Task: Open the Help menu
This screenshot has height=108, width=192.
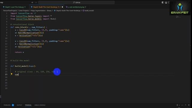Action: (1, 2)
